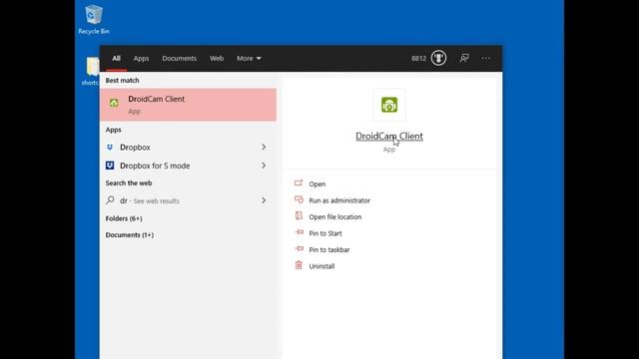Choose Pin to Start
This screenshot has height=359, width=639.
tap(325, 233)
